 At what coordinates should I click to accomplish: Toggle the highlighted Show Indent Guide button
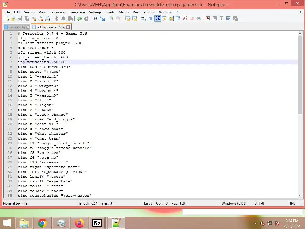[158, 18]
